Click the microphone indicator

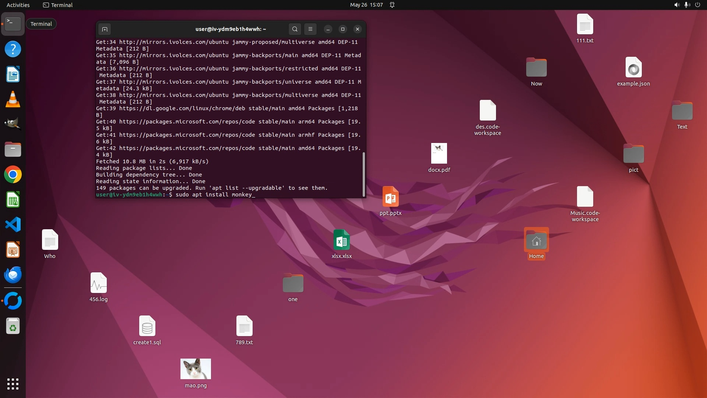687,5
